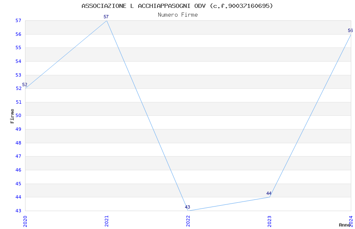Click the y-axis tick value 45
Viewport: 355px width, 229px height.
coord(18,184)
